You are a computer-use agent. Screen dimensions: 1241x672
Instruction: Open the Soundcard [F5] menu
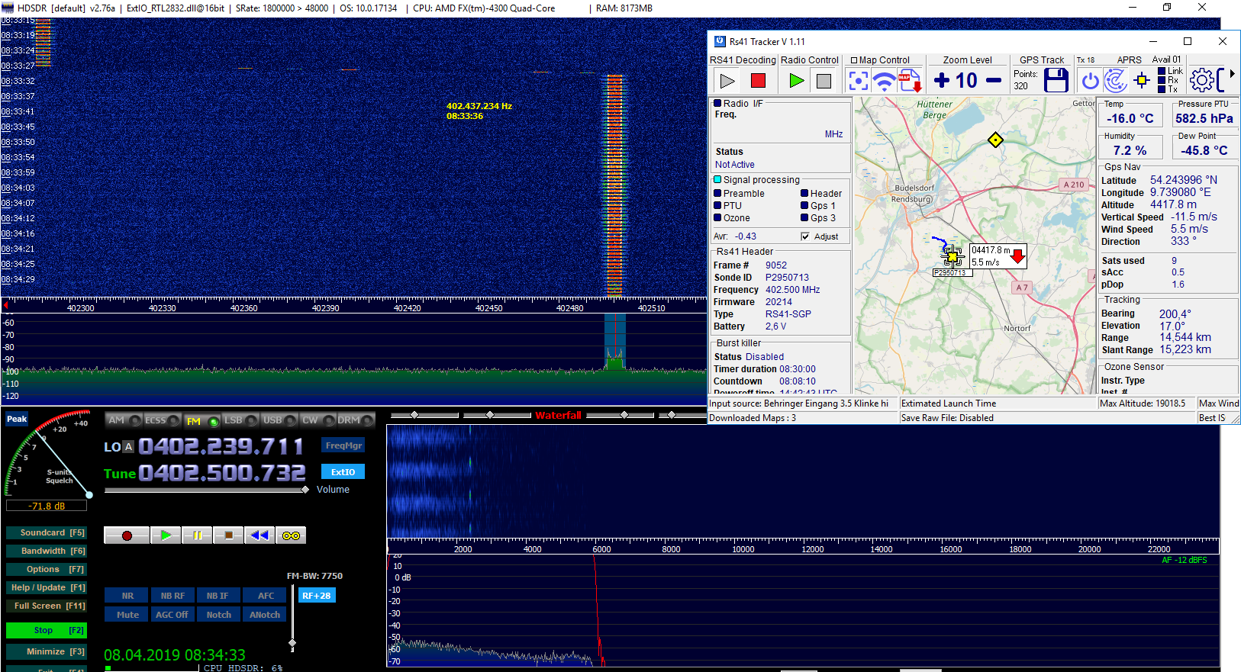(x=46, y=532)
